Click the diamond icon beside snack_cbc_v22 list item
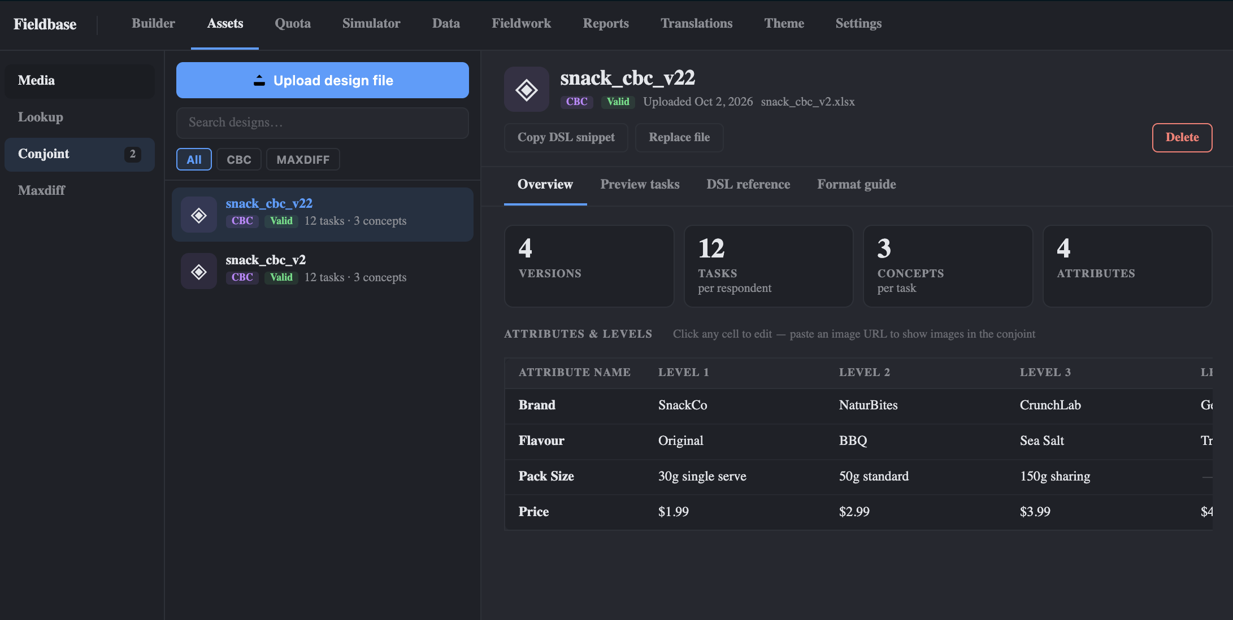The width and height of the screenshot is (1233, 620). tap(199, 215)
